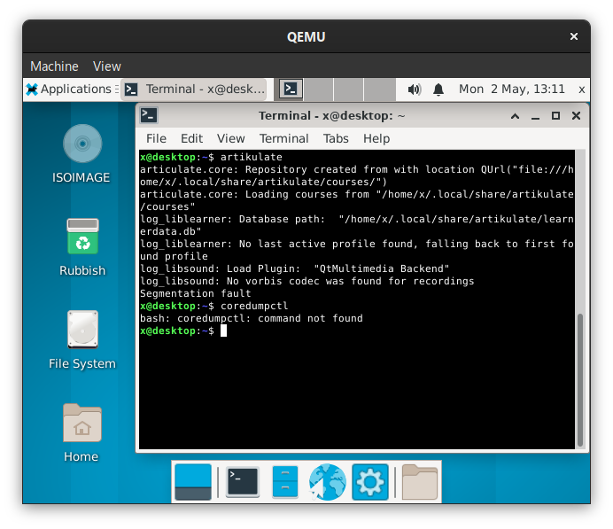This screenshot has height=529, width=613.
Task: Click the No vorbis codec log line
Action: point(306,281)
